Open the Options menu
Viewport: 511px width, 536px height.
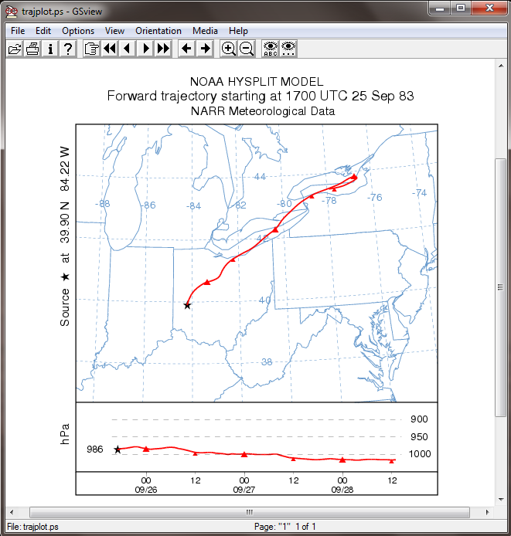coord(78,31)
